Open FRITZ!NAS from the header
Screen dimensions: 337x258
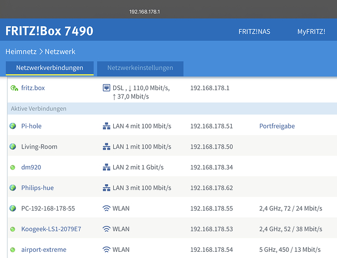pyautogui.click(x=254, y=31)
